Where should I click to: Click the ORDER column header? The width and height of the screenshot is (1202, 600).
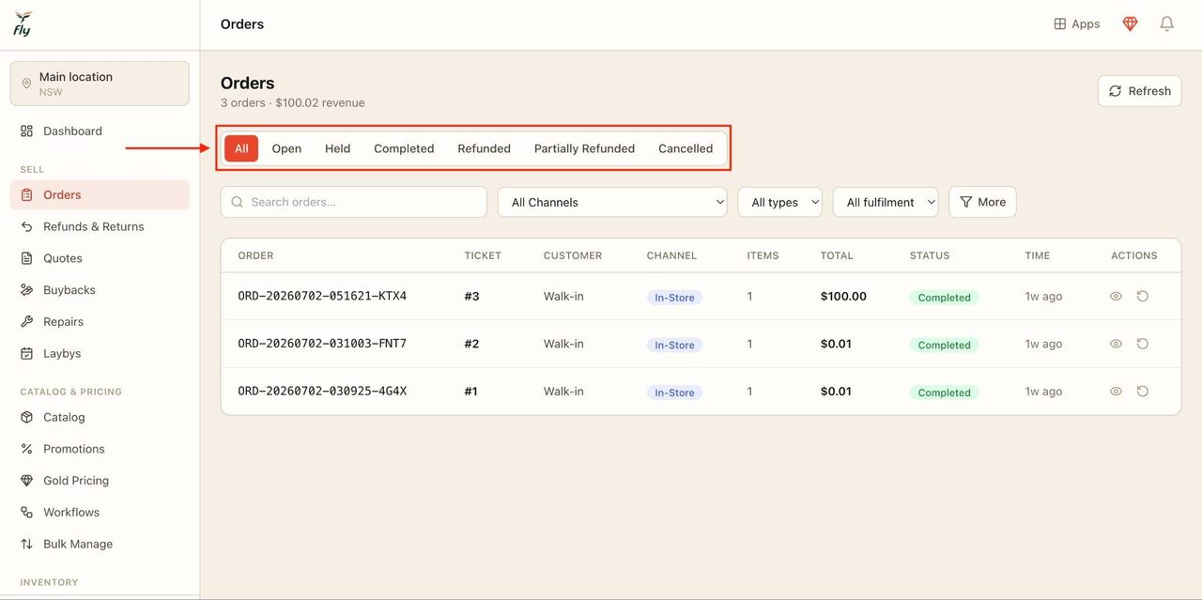coord(255,255)
